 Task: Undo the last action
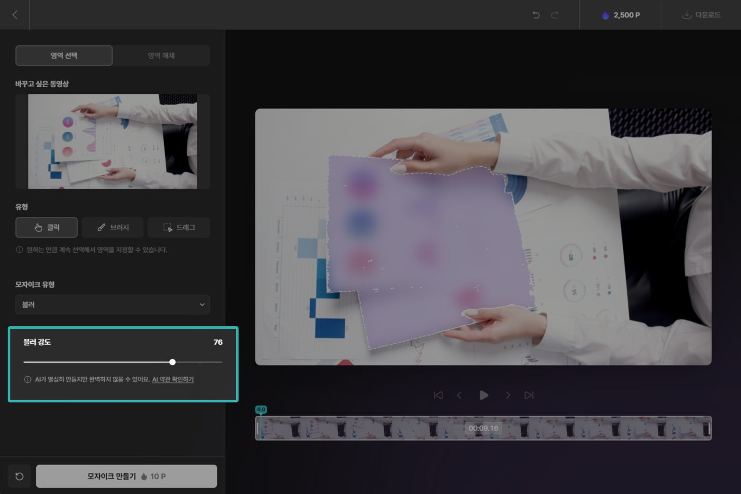[x=536, y=15]
